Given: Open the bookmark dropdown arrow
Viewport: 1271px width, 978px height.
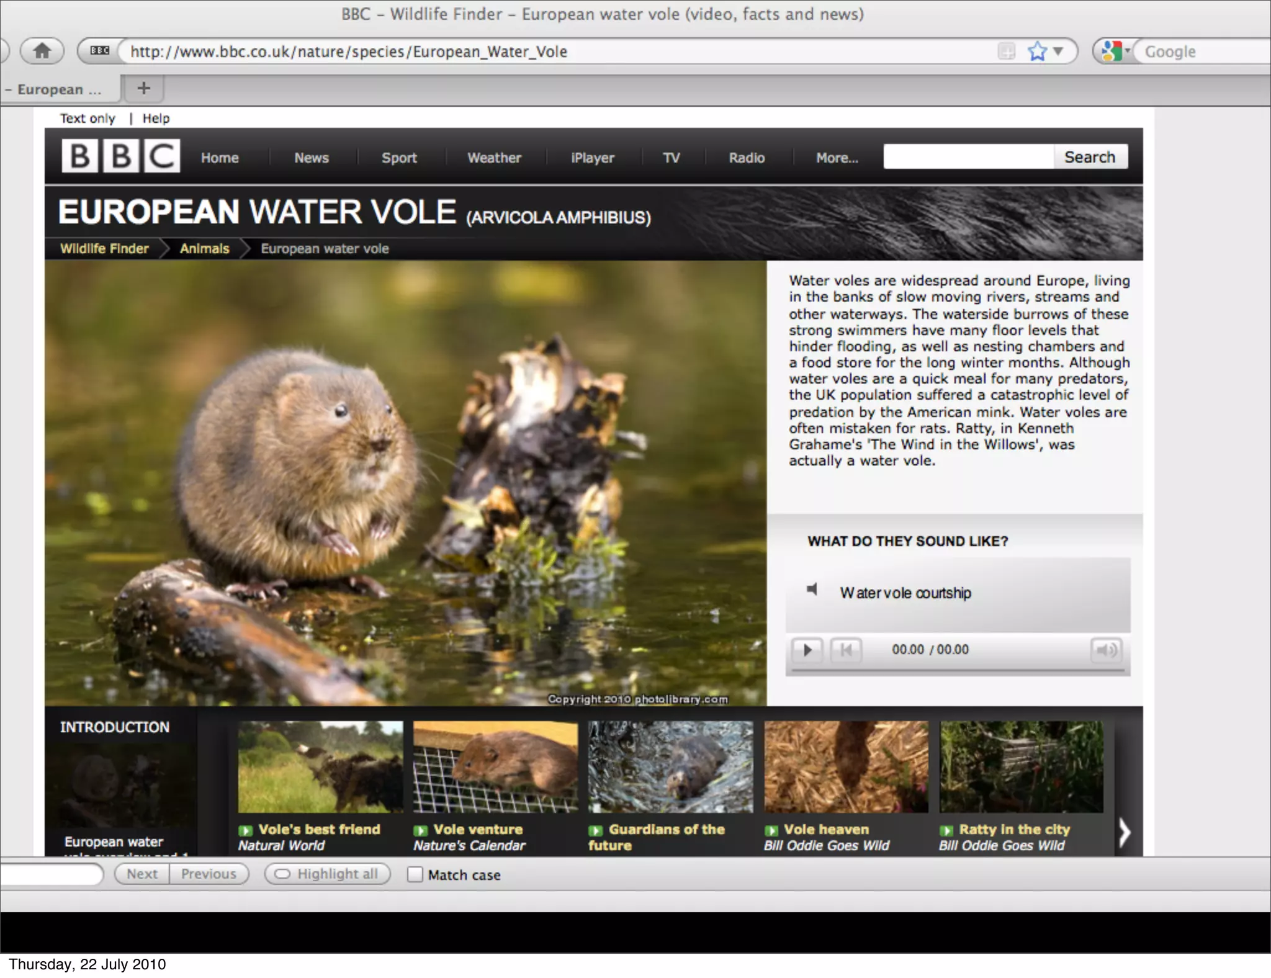Looking at the screenshot, I should (x=1059, y=51).
